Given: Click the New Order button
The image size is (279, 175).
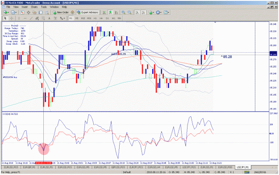Looking at the screenshot, I should 61,12.
